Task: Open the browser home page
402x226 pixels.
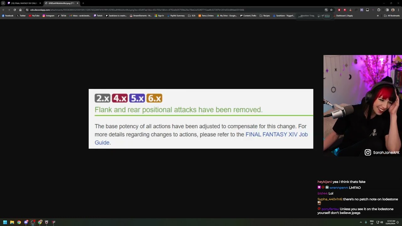Action: coord(20,10)
